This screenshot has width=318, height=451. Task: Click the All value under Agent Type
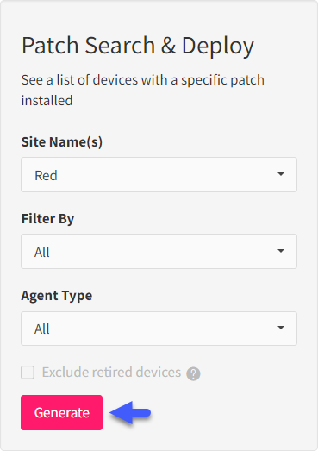click(42, 329)
